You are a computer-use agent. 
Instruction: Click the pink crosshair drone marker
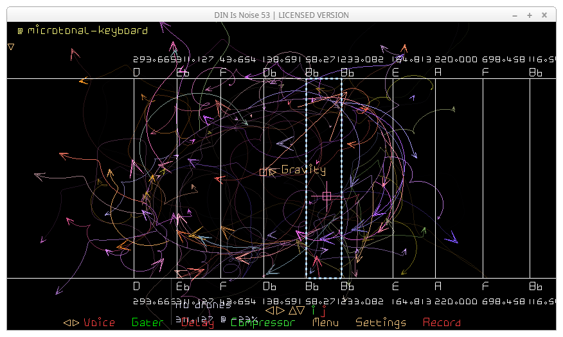pyautogui.click(x=326, y=196)
